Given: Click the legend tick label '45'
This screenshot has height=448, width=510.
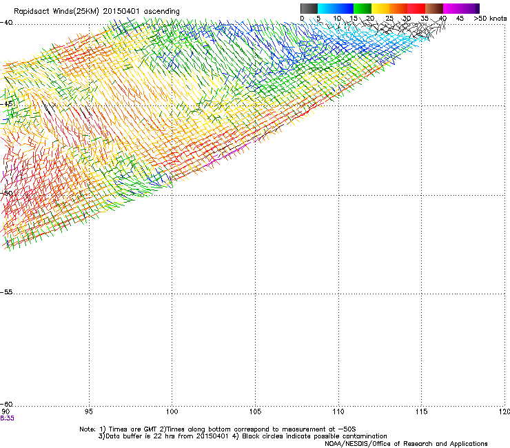Looking at the screenshot, I should [460, 19].
